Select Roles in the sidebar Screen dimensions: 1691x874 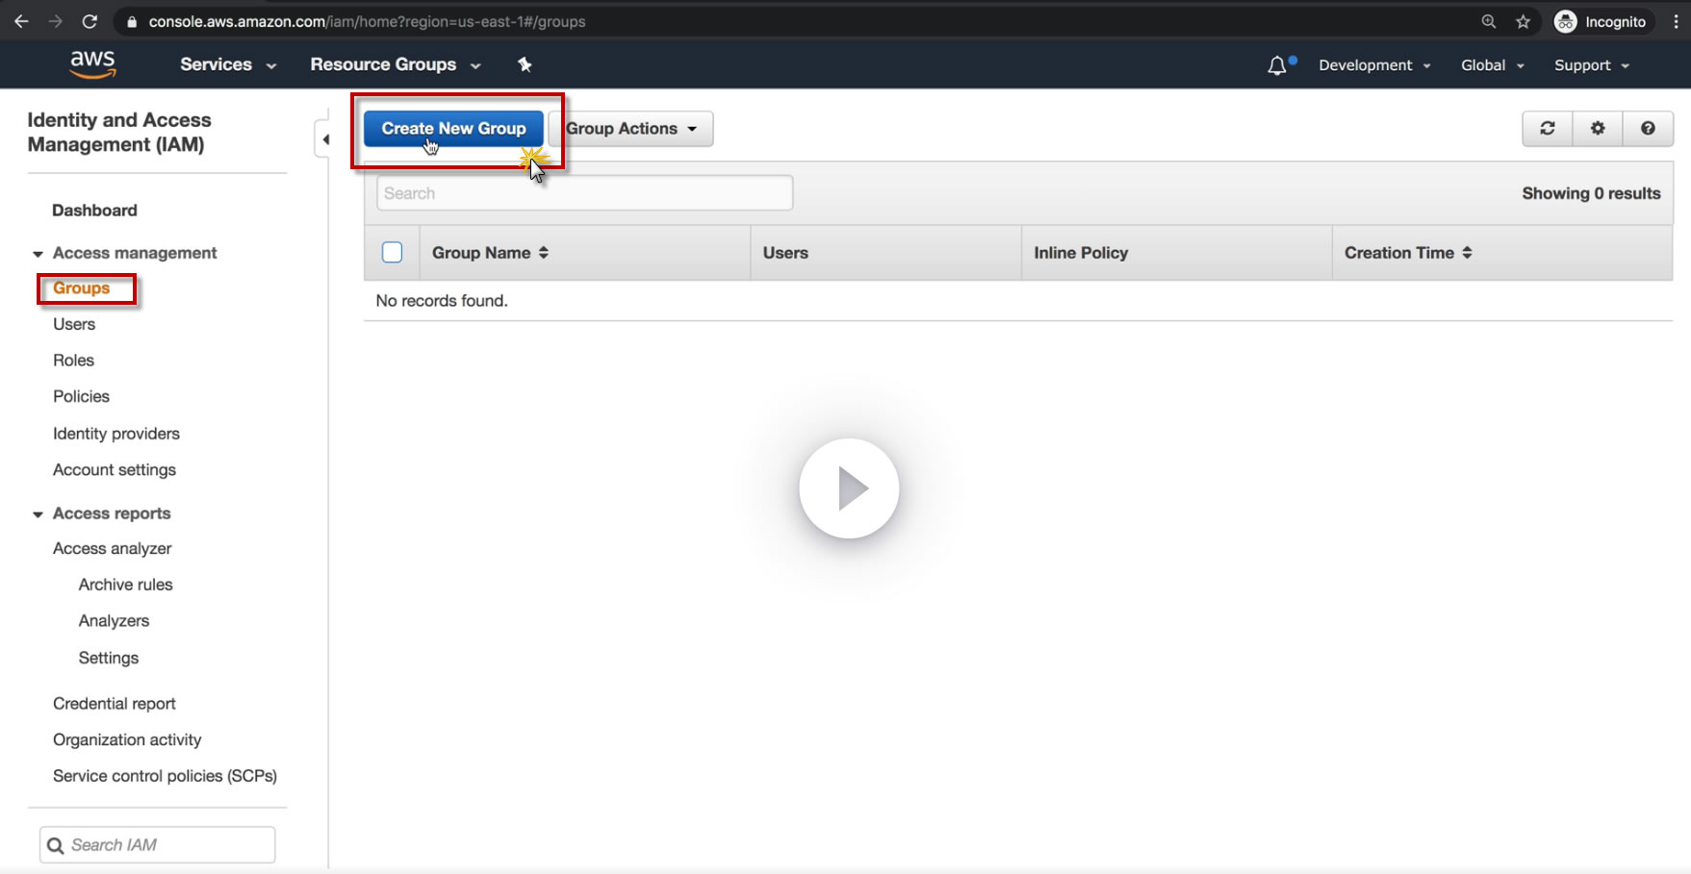73,361
